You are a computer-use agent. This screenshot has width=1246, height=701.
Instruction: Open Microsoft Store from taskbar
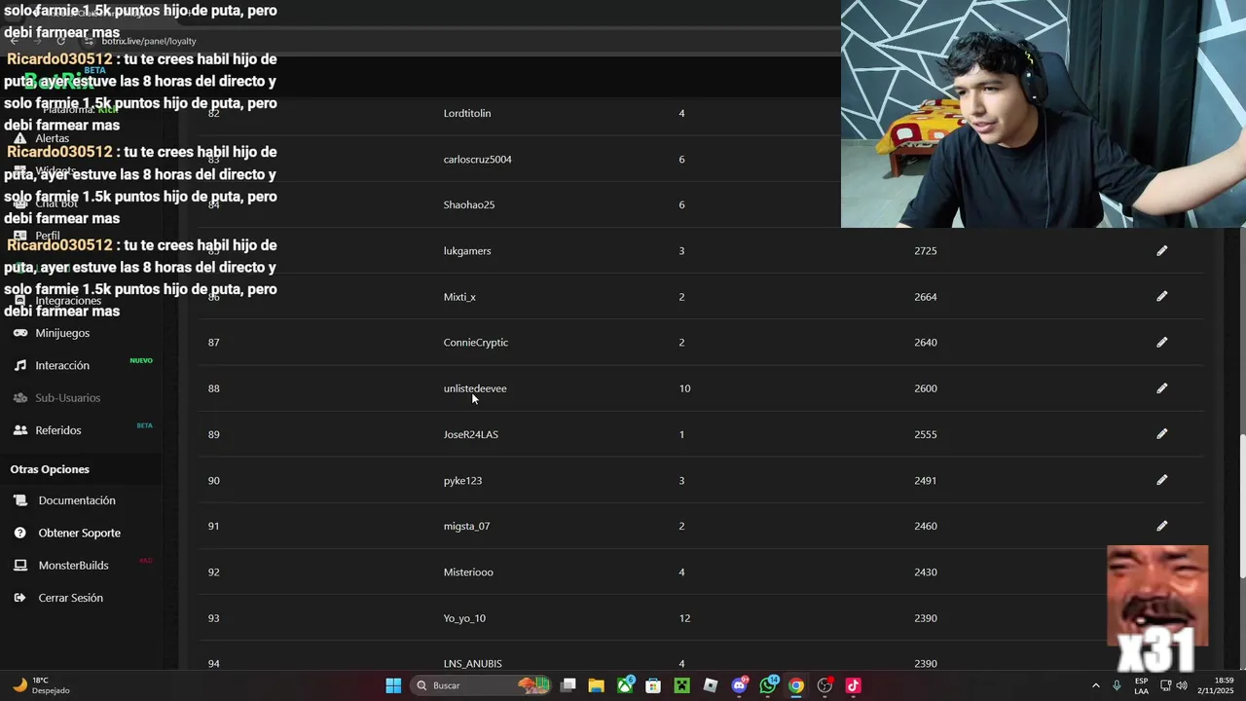click(653, 685)
